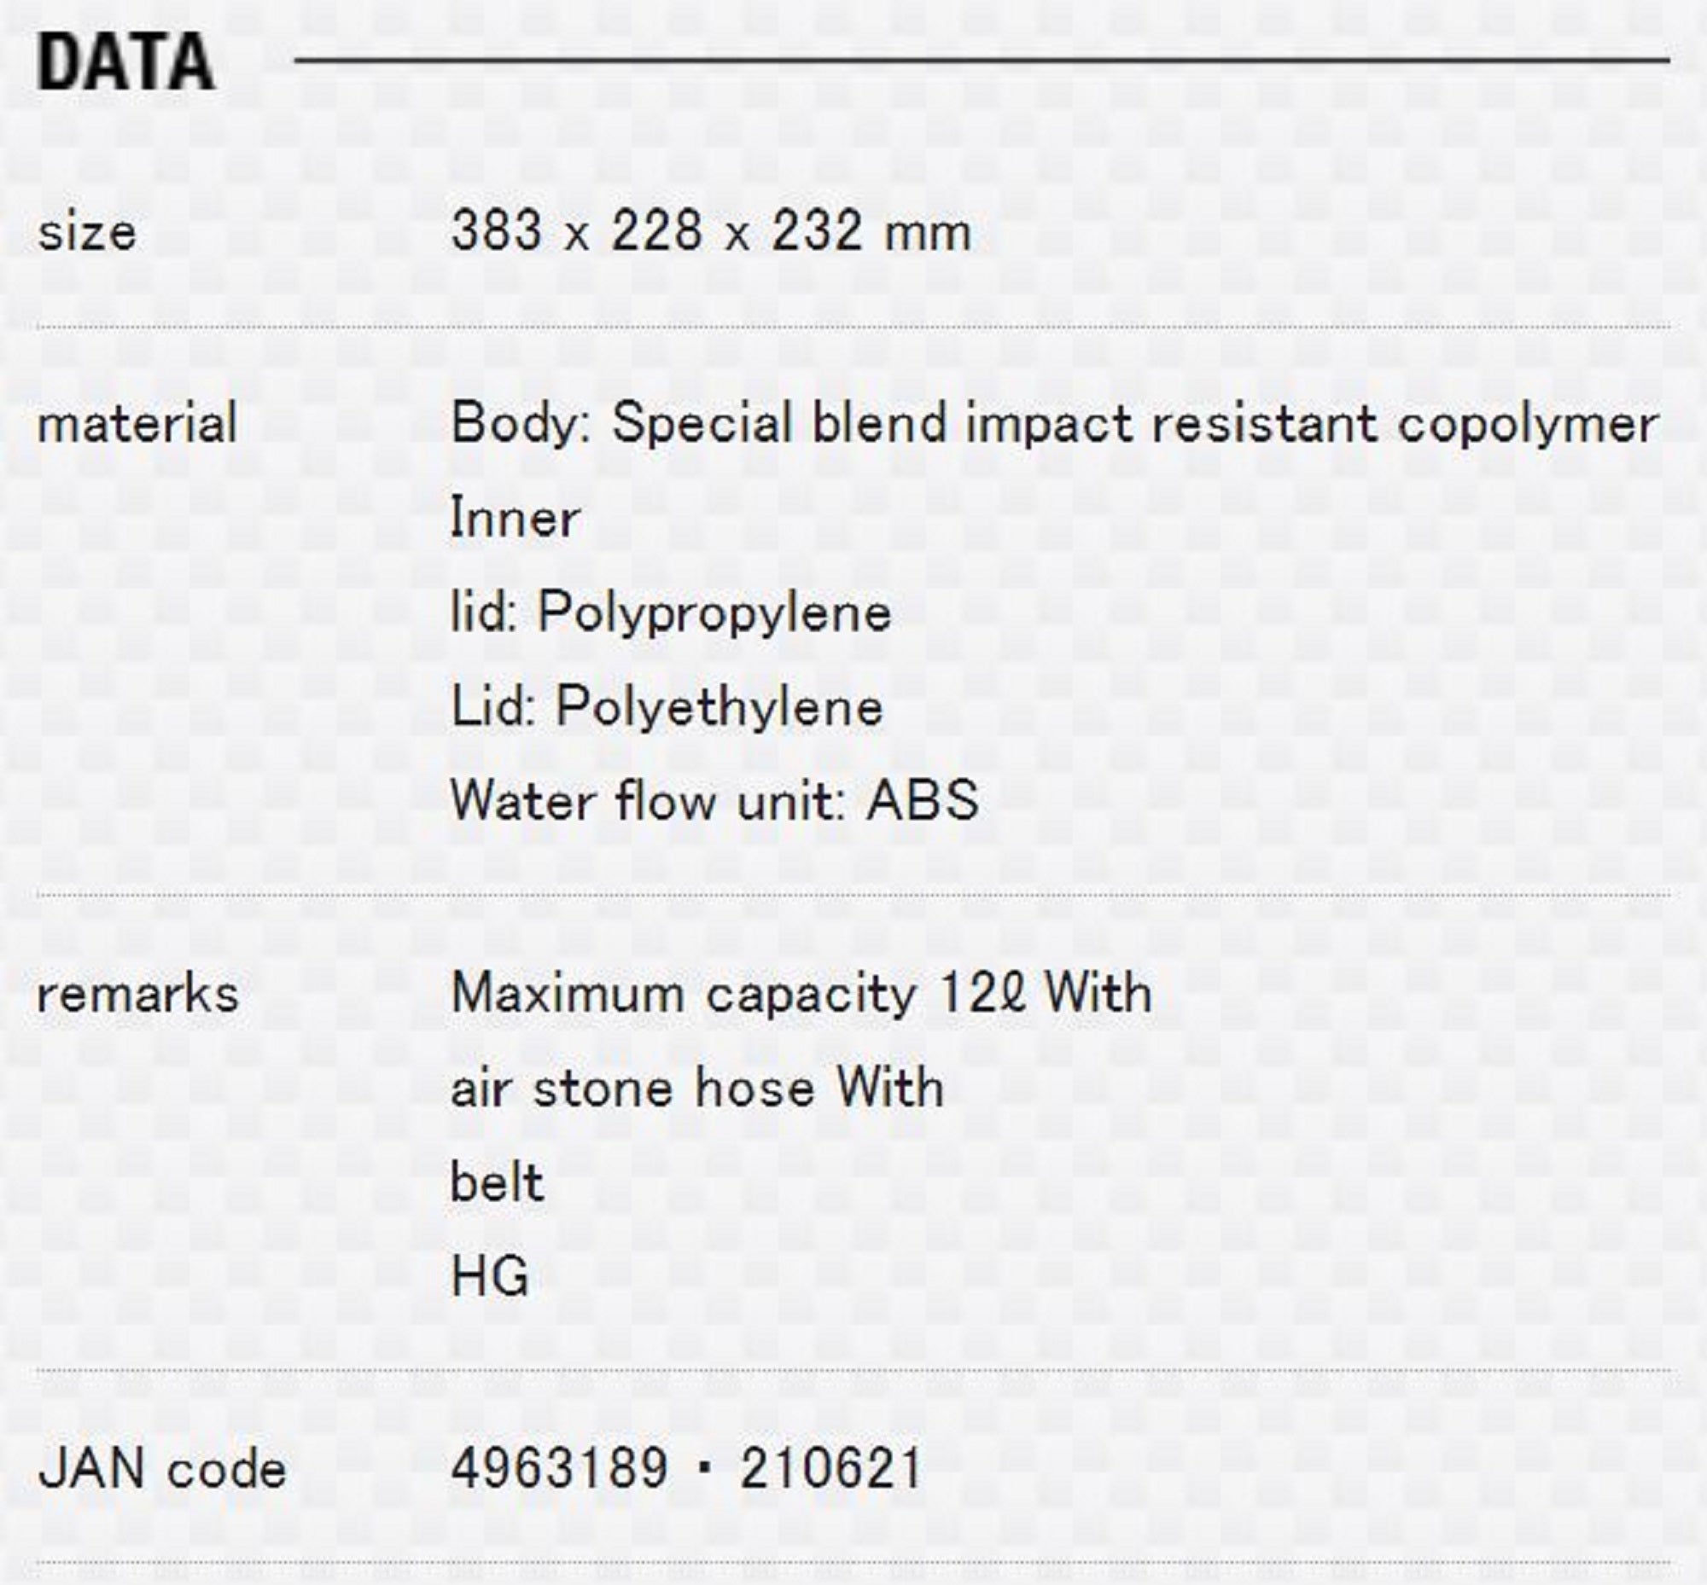
Task: Click the HG text in remarks
Action: click(490, 1277)
